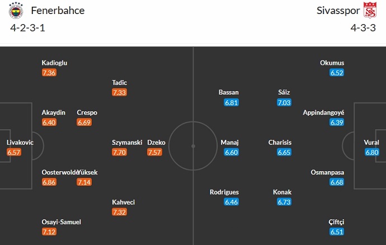Image resolution: width=386 pixels, height=245 pixels.
Task: Click Rodrigues's 6.46 rating badge
Action: [x=231, y=202]
